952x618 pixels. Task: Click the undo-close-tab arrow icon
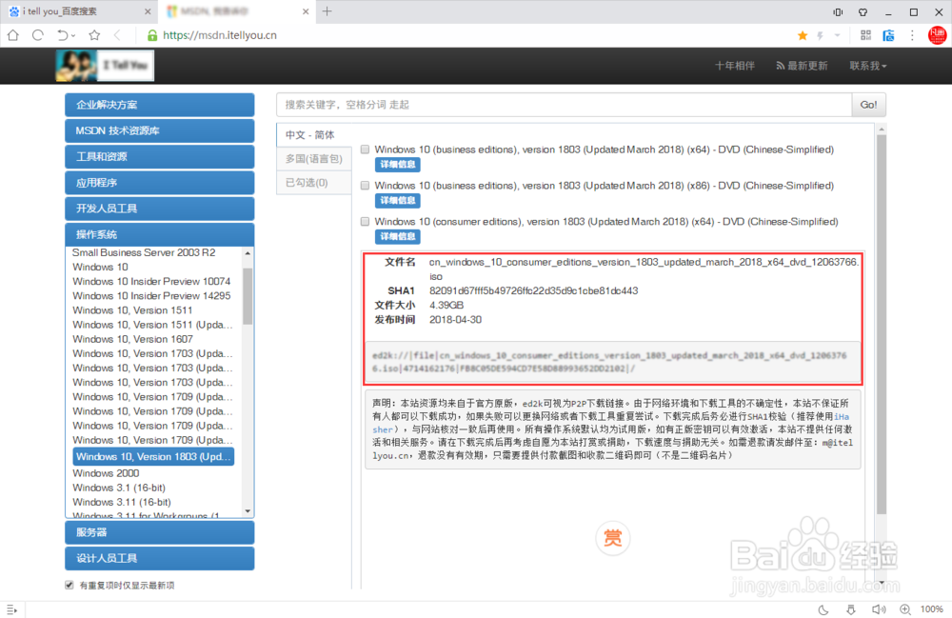coord(63,35)
